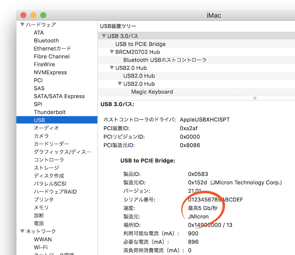The image size is (295, 255).
Task: Click the available current value 900
Action: click(193, 234)
